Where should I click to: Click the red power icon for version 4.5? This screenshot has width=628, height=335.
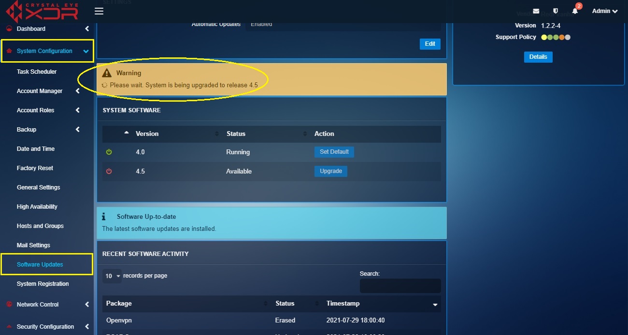pos(109,171)
